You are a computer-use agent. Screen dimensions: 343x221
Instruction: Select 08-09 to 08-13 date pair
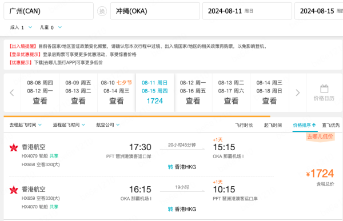click(78, 93)
